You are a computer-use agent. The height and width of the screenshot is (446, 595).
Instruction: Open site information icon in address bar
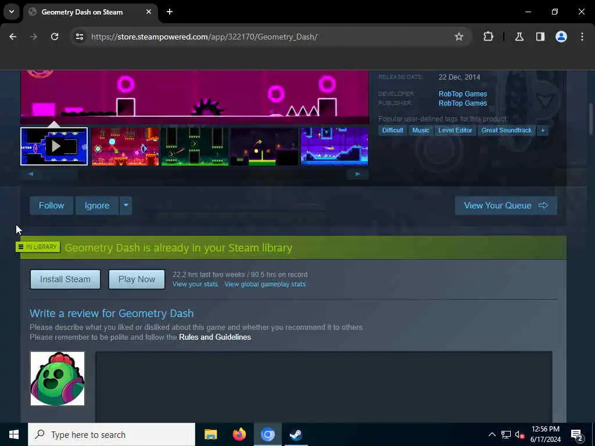point(80,37)
